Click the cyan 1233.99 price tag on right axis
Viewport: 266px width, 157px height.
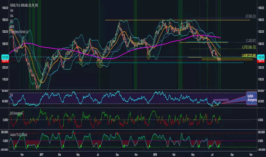pyautogui.click(x=261, y=57)
